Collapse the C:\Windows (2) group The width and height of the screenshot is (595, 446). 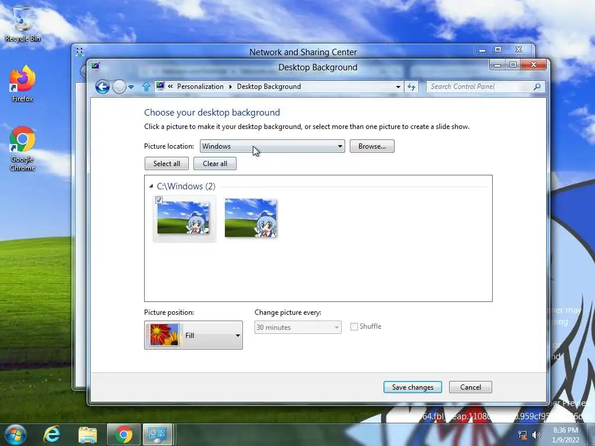coord(151,186)
